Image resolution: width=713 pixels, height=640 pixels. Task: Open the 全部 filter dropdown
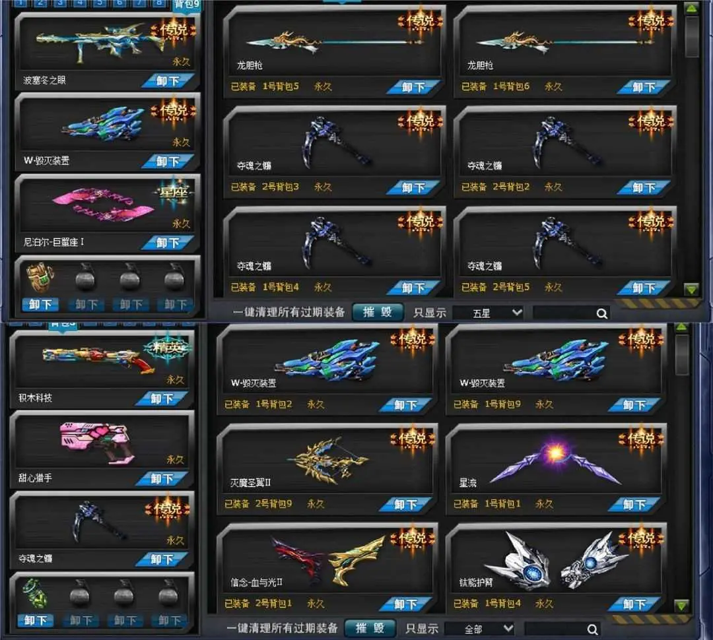tap(480, 629)
